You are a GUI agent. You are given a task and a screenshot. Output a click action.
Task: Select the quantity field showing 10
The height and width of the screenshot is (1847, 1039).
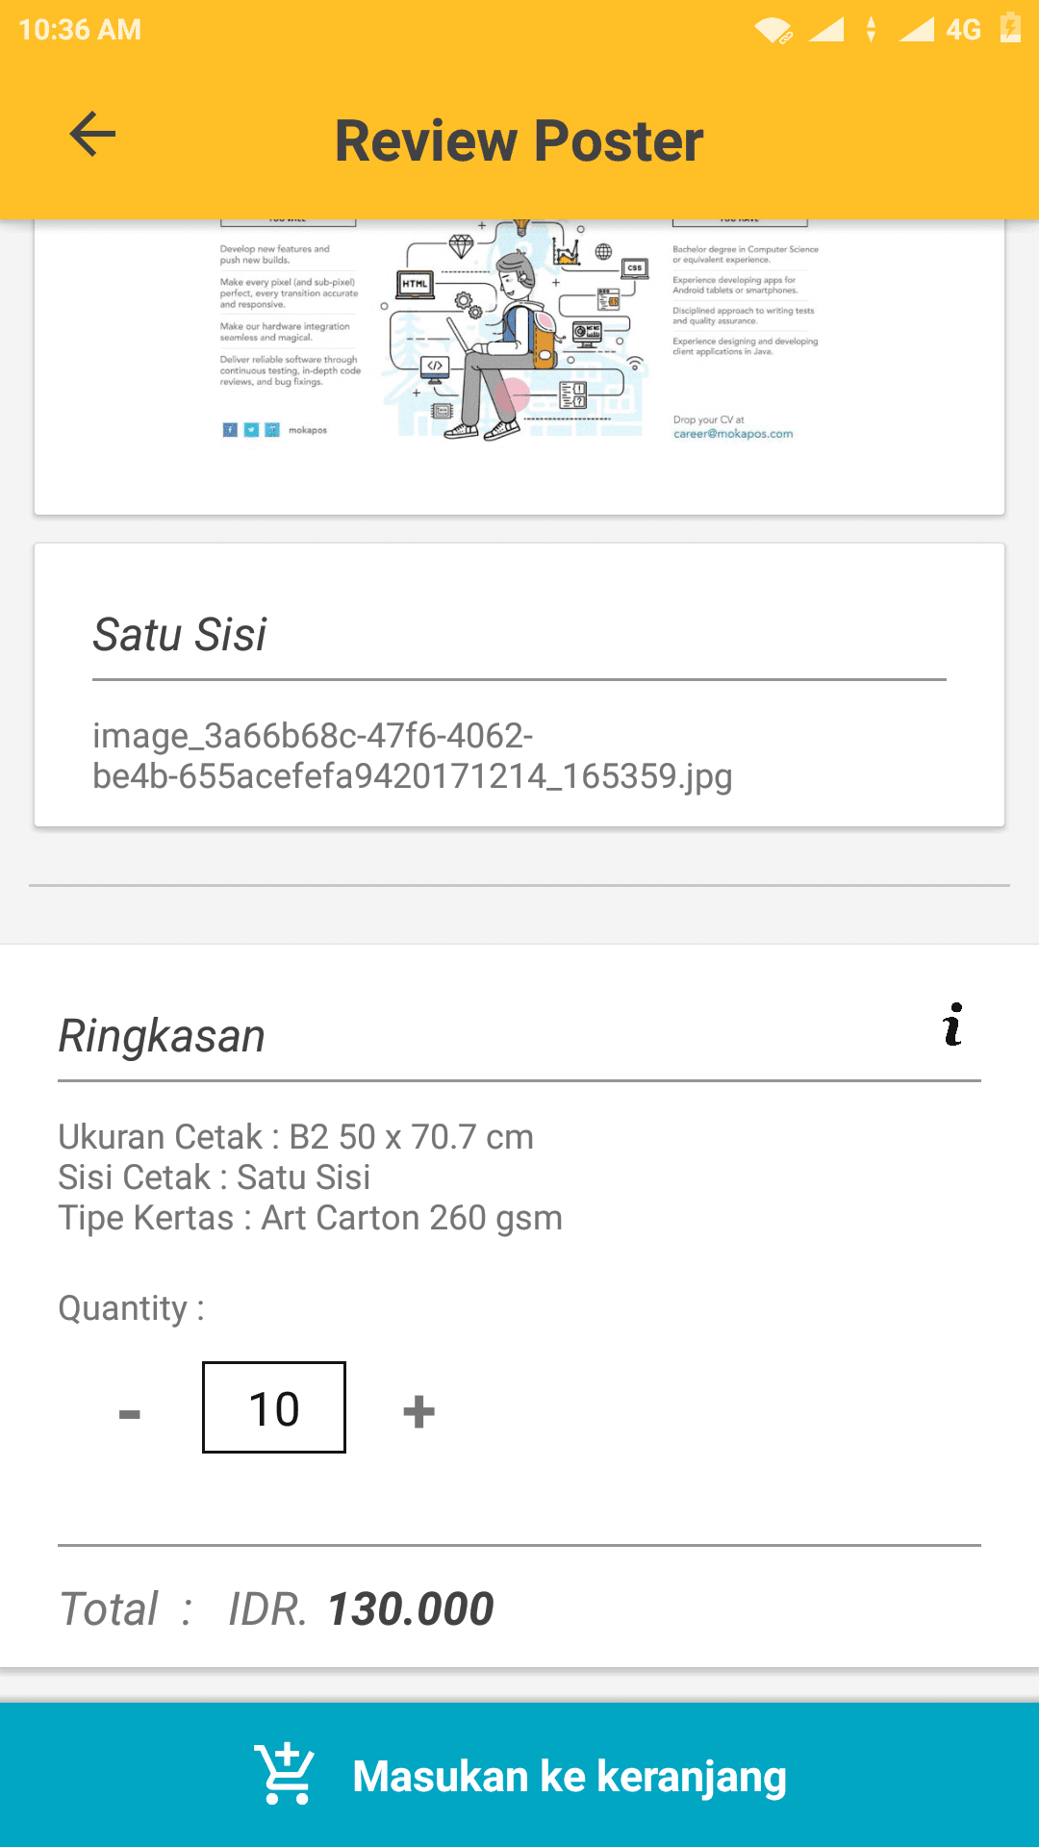274,1407
